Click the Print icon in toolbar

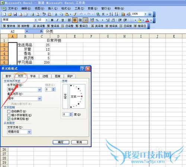32,14
